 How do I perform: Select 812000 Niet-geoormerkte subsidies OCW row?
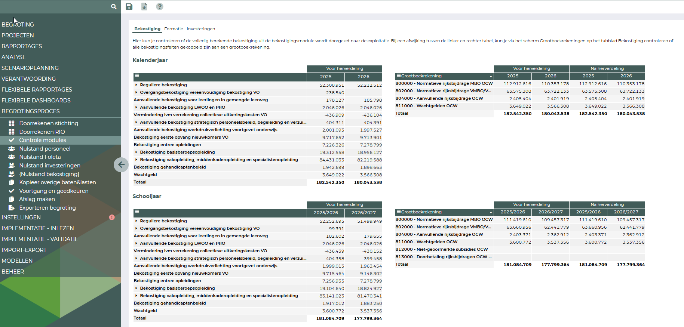[x=444, y=250]
